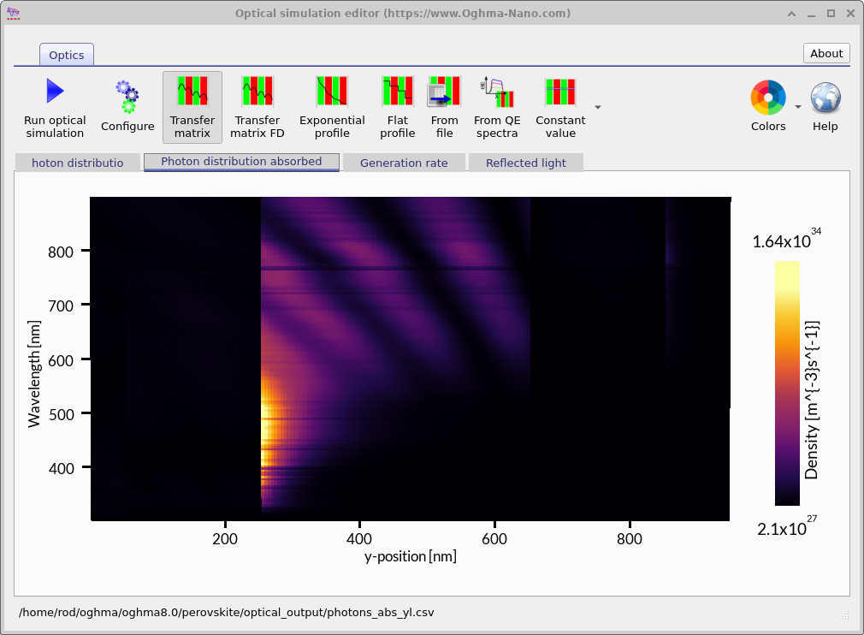Image resolution: width=864 pixels, height=635 pixels.
Task: Choose the Flat profile generator
Action: coord(397,103)
